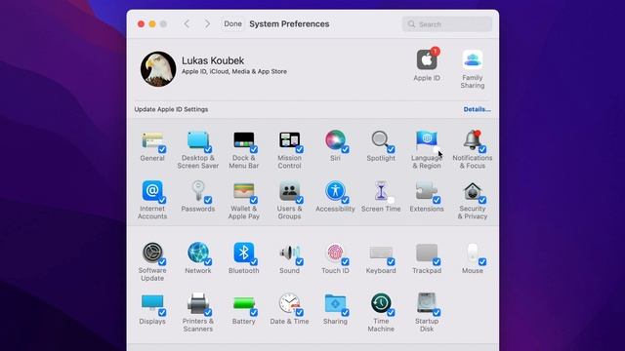625x351 pixels.
Task: Click the Update Apple ID Settings text
Action: (171, 109)
